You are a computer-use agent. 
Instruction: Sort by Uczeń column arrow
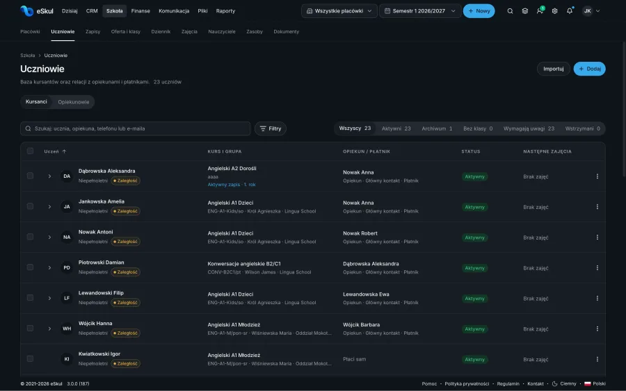pos(64,151)
